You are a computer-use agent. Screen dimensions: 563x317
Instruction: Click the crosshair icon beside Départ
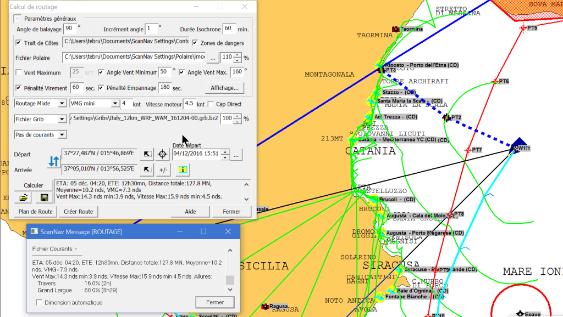162,154
